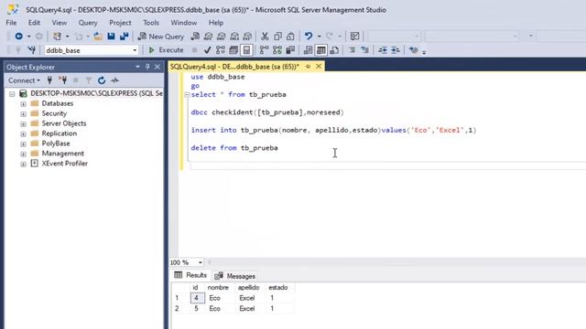This screenshot has width=586, height=329.
Task: Click the Open File folder icon
Action: 98,37
